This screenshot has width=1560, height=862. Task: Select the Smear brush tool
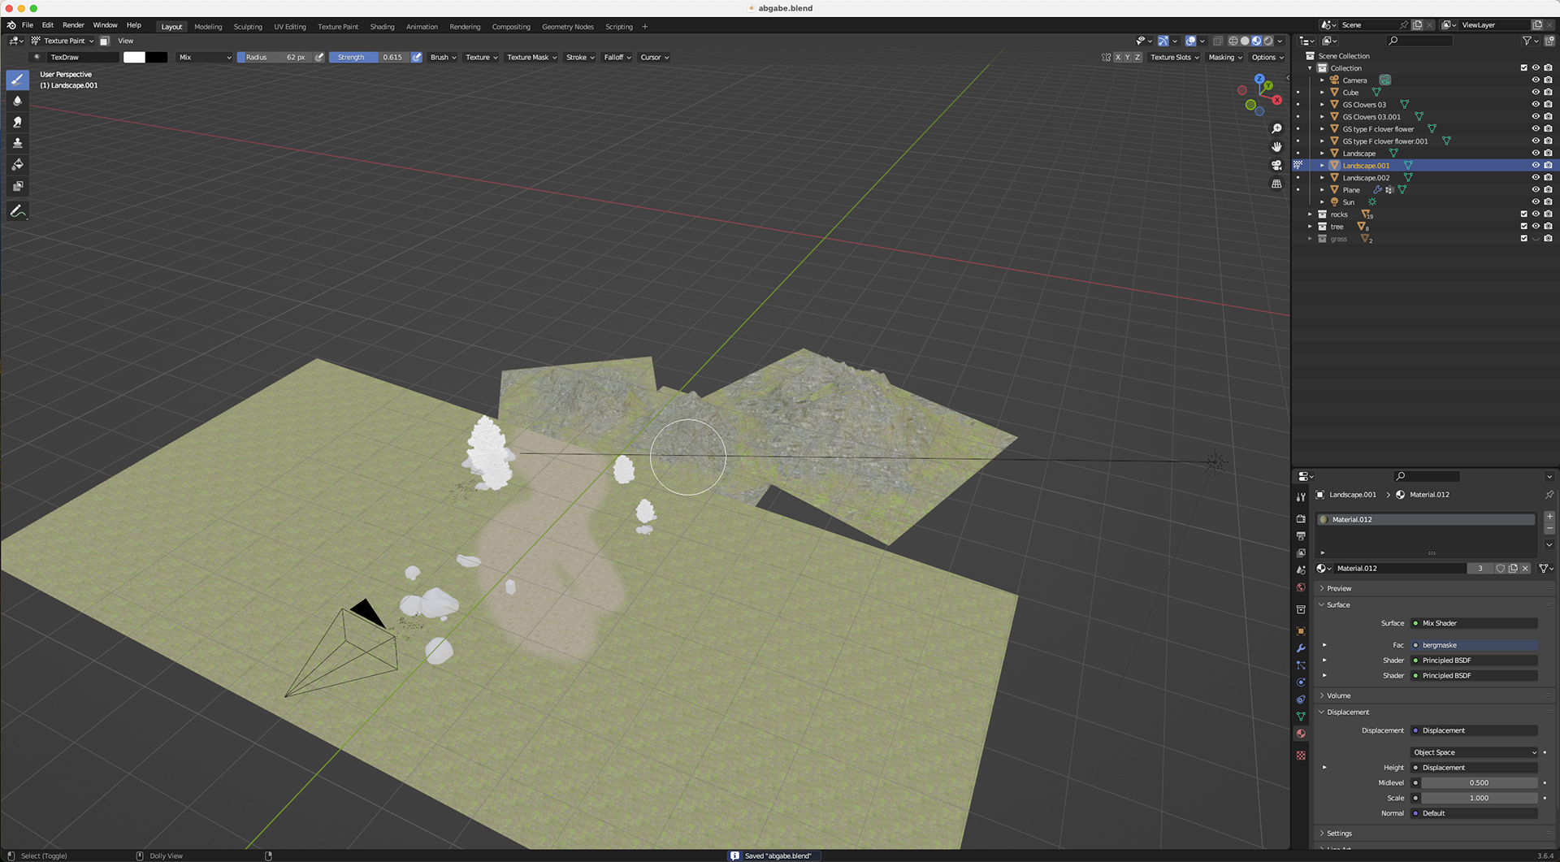tap(17, 122)
